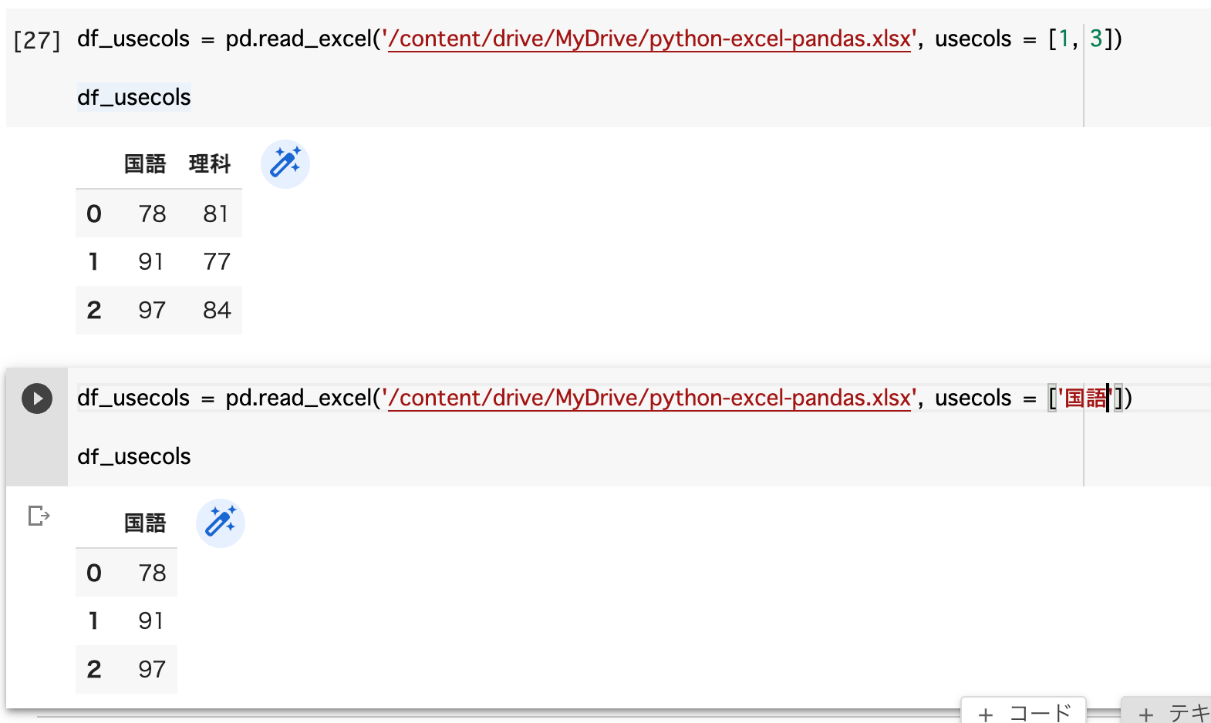Click the 国語 column header in the first table
This screenshot has height=723, width=1211.
pyautogui.click(x=145, y=164)
